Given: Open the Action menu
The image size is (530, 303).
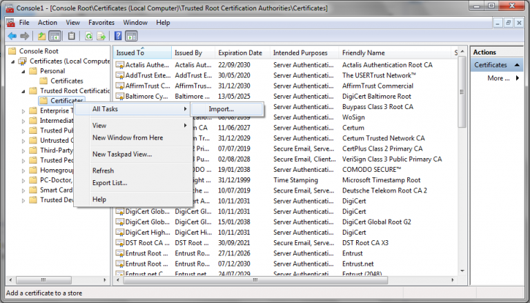Looking at the screenshot, I should click(x=48, y=23).
